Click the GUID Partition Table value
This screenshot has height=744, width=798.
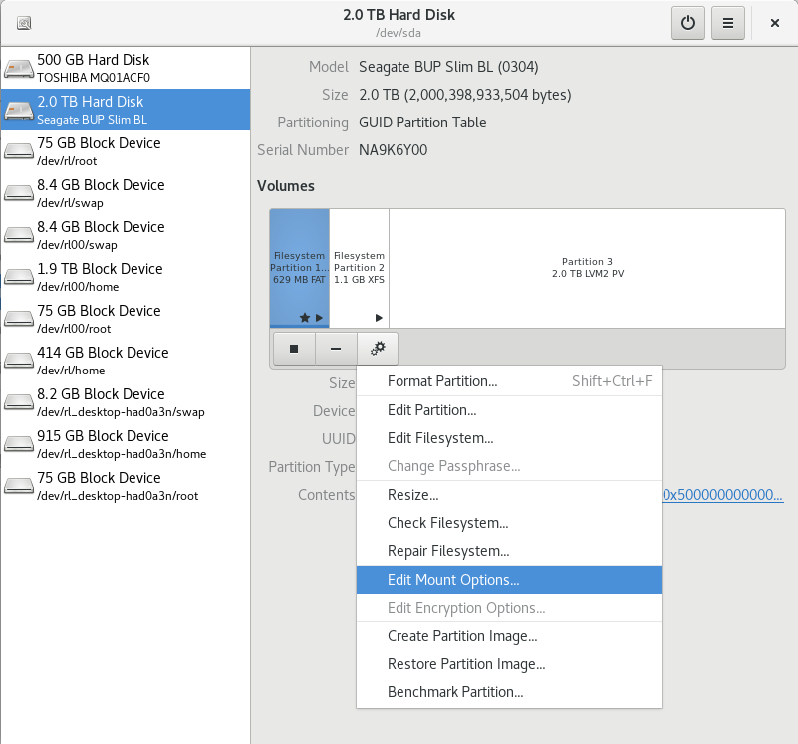click(422, 123)
